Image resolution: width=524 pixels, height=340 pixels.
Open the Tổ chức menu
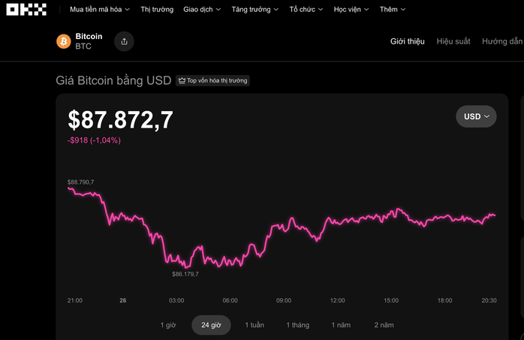click(x=306, y=10)
